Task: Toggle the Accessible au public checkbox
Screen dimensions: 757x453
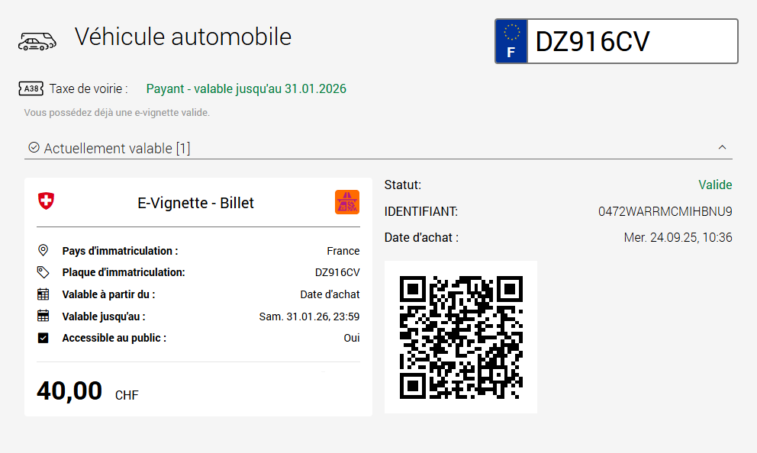Action: 43,338
